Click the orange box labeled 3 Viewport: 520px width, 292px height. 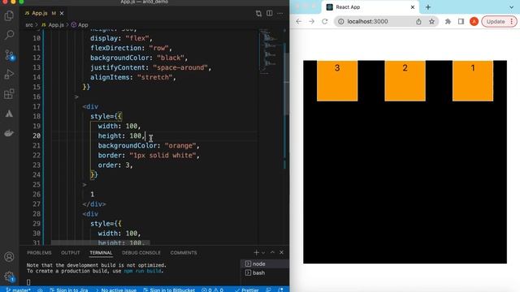click(337, 81)
